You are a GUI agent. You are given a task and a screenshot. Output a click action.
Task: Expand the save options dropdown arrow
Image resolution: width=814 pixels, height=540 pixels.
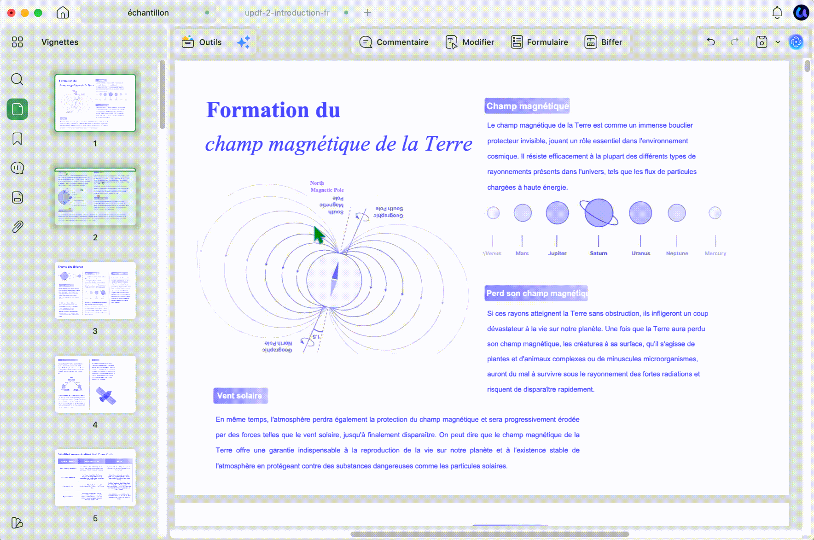[778, 42]
